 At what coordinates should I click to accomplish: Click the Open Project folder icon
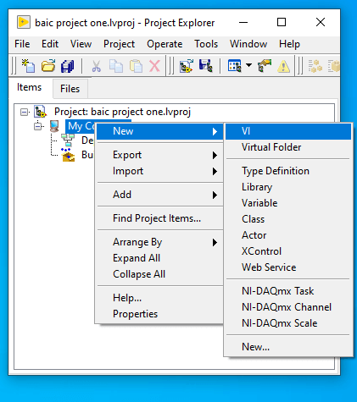click(48, 66)
